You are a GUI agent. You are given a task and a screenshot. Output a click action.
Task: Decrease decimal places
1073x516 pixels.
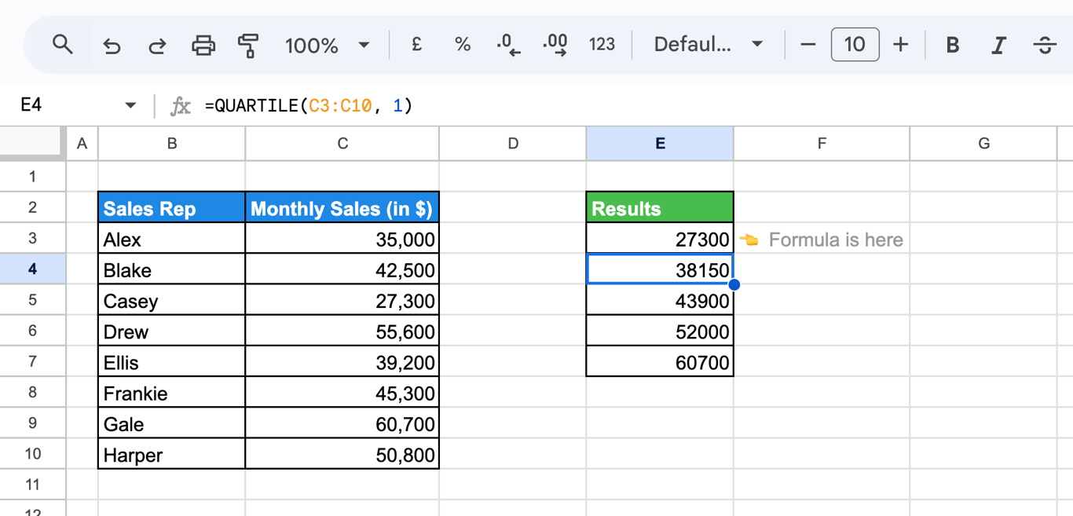pos(508,45)
